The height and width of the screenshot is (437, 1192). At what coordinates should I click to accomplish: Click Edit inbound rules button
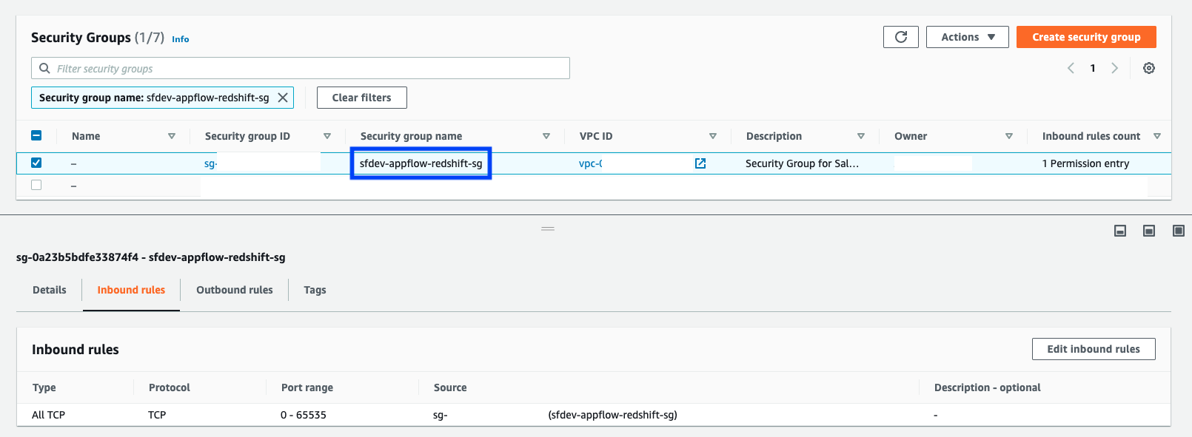pyautogui.click(x=1094, y=349)
